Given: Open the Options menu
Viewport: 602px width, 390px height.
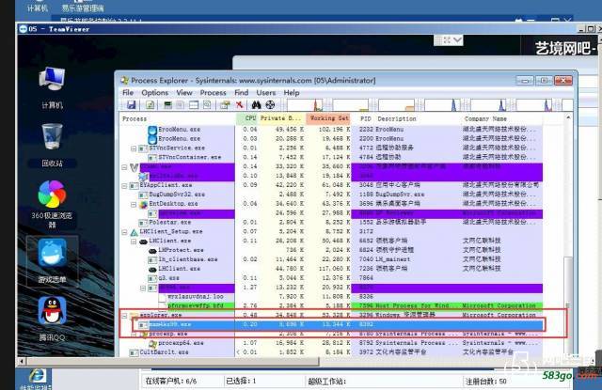Looking at the screenshot, I should click(x=154, y=93).
